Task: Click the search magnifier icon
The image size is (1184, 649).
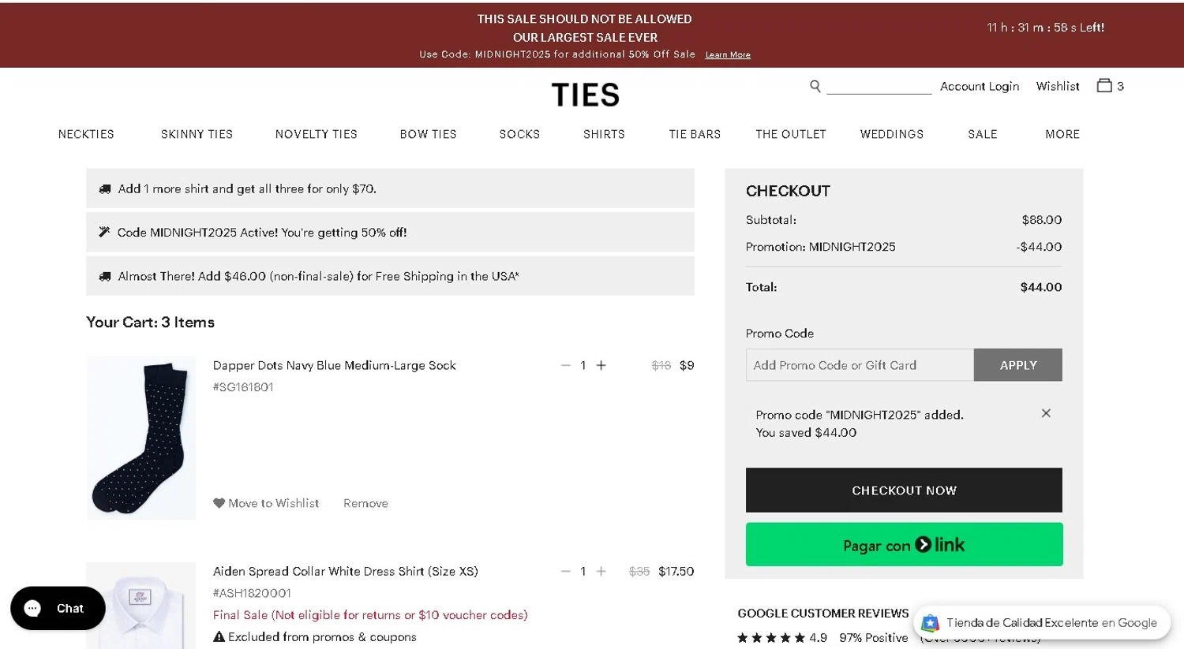Action: (815, 86)
